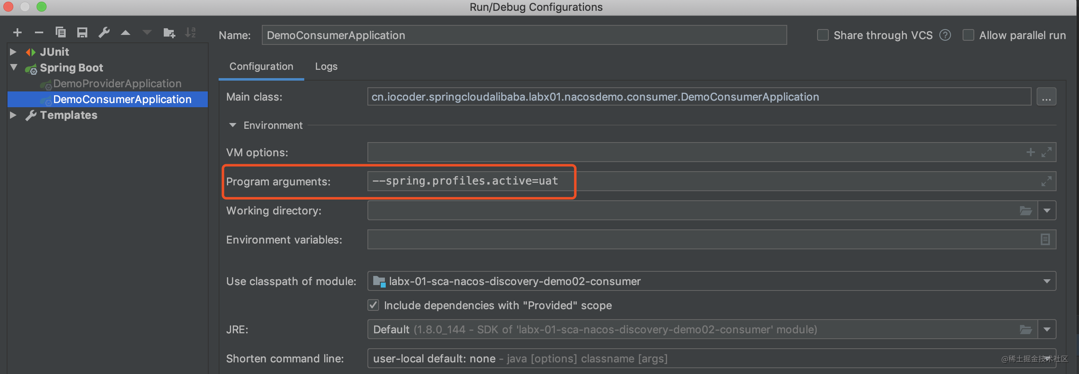Enable Share through VCS checkbox
This screenshot has width=1079, height=374.
[823, 35]
